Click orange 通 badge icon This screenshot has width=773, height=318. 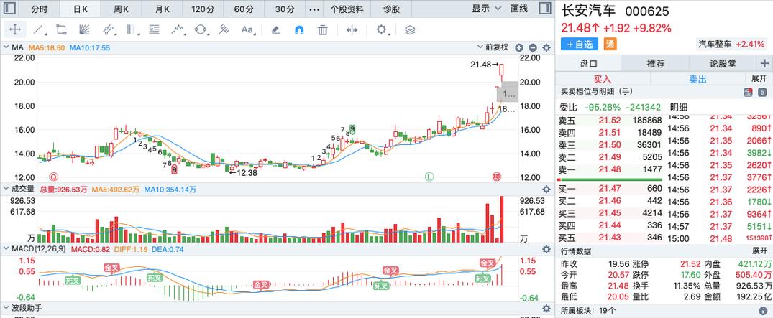[x=610, y=45]
